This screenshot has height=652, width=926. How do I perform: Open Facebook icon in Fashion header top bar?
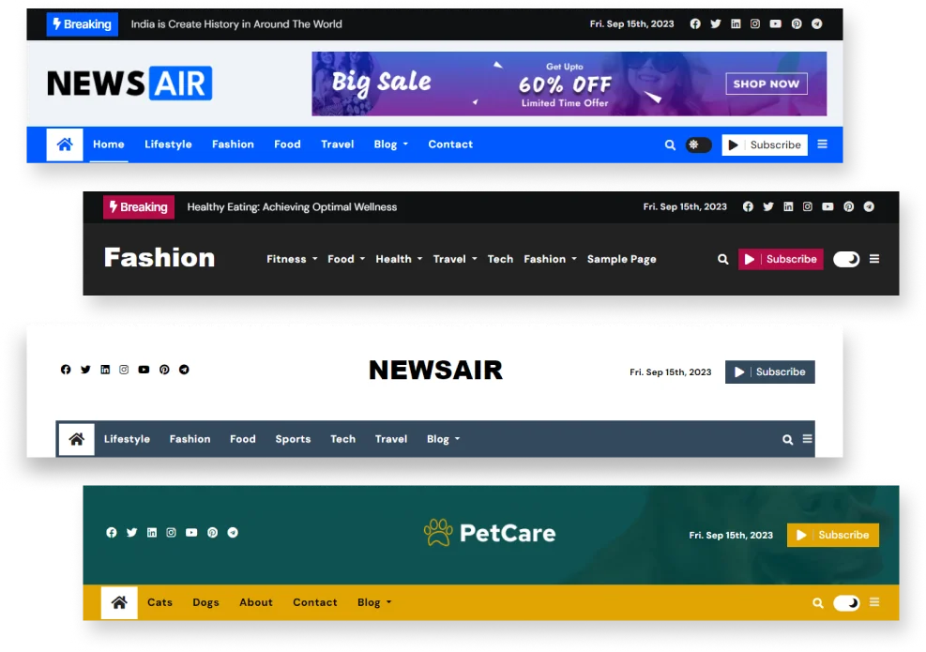point(748,206)
